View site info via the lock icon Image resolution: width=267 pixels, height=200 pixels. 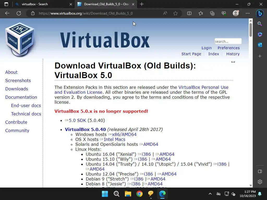33,13
